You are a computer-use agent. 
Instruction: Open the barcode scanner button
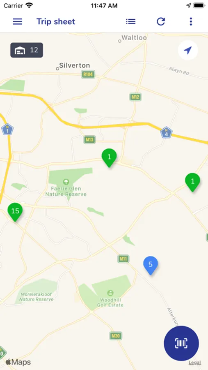[181, 343]
